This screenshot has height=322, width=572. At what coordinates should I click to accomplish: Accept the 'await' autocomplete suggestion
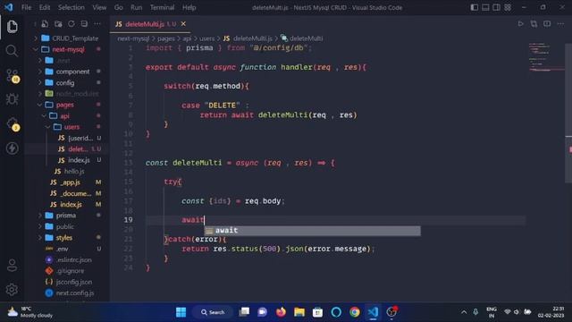[x=312, y=231]
